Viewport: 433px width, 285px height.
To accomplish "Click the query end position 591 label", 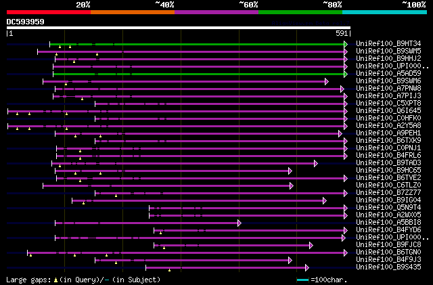I will pos(342,33).
